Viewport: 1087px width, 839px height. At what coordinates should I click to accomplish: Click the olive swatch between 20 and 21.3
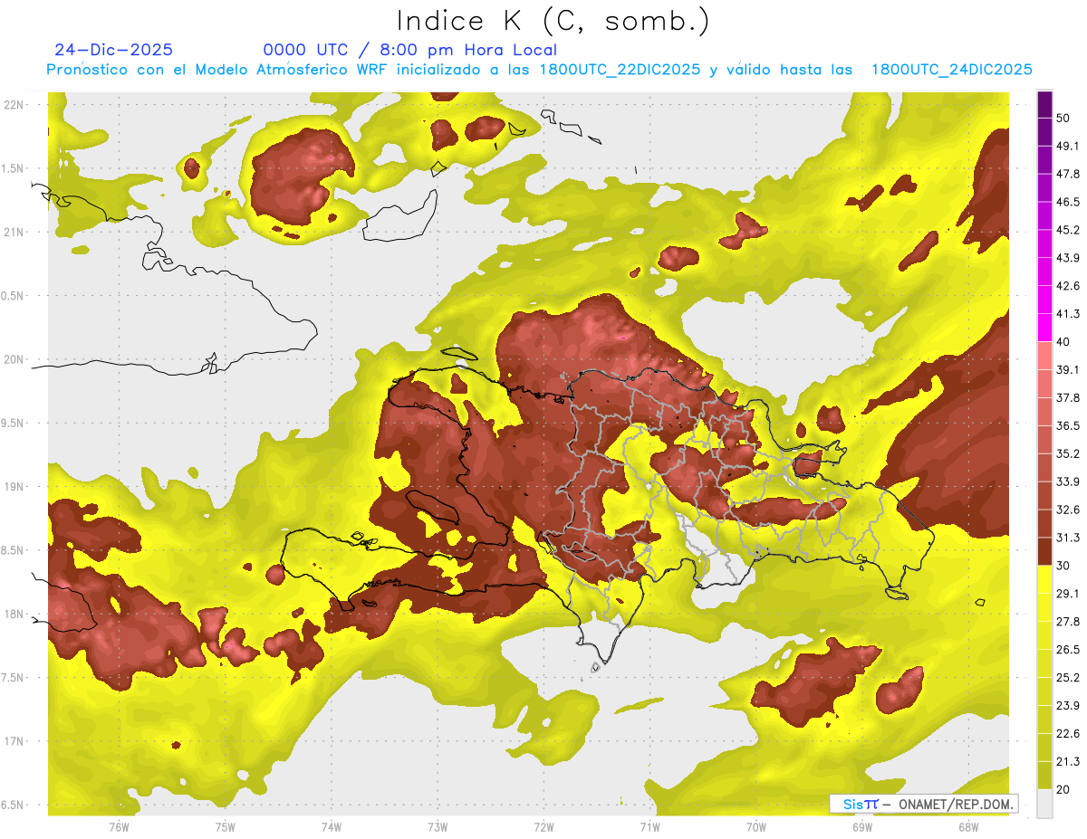coord(1044,775)
